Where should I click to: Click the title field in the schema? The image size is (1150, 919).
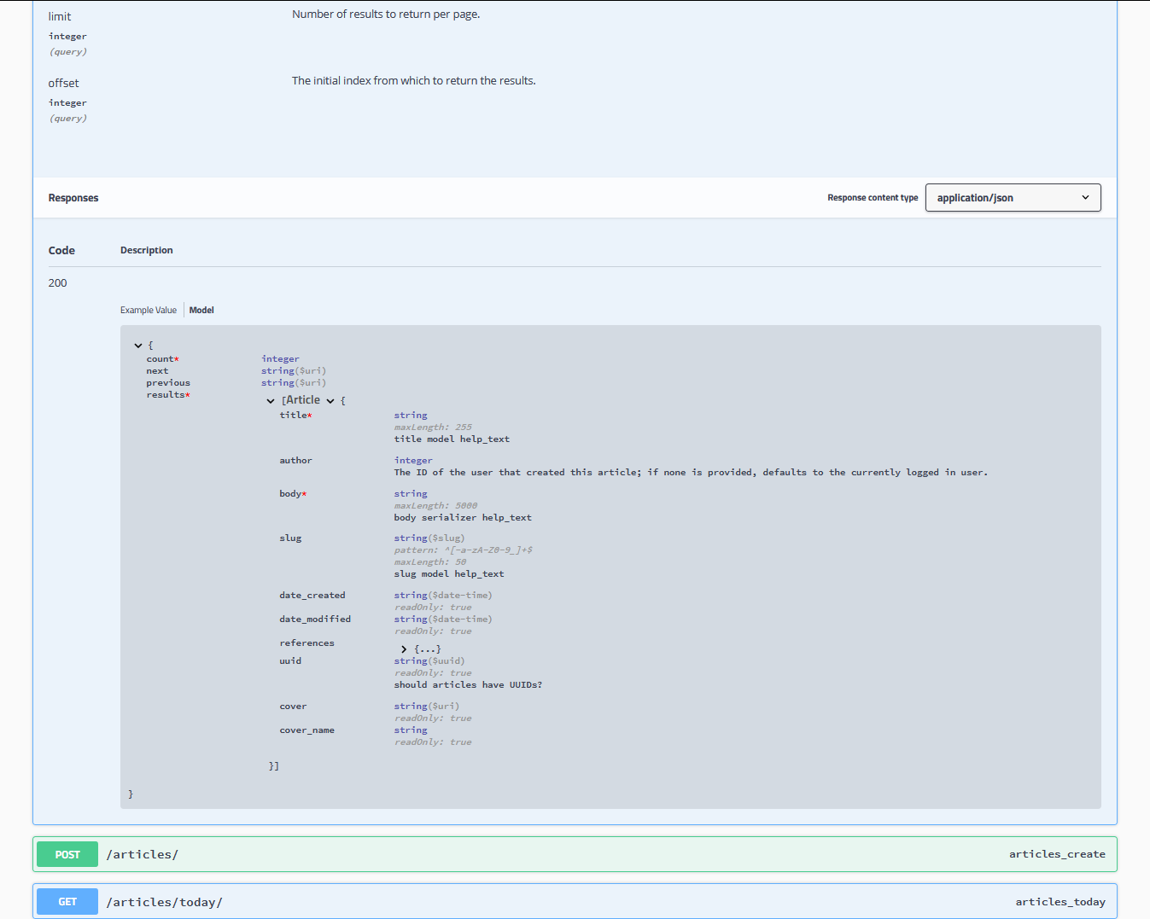[293, 415]
